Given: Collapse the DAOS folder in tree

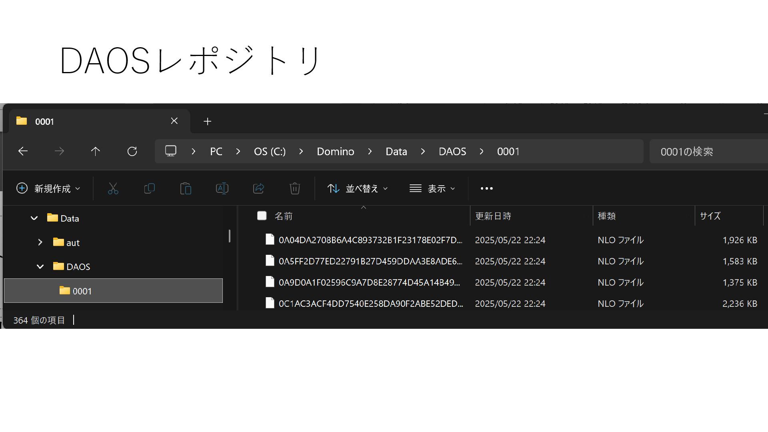Looking at the screenshot, I should (40, 266).
